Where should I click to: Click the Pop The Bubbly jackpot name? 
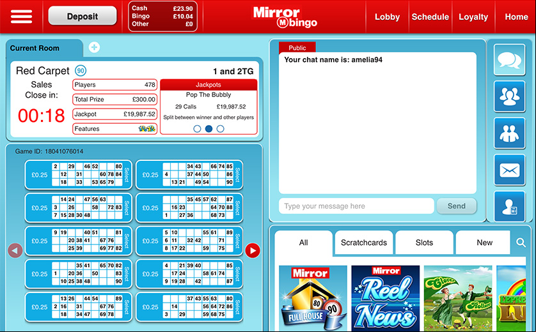point(209,94)
